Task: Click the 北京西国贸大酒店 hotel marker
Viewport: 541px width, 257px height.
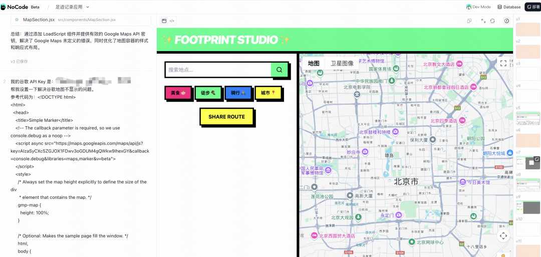Action: 314,235
